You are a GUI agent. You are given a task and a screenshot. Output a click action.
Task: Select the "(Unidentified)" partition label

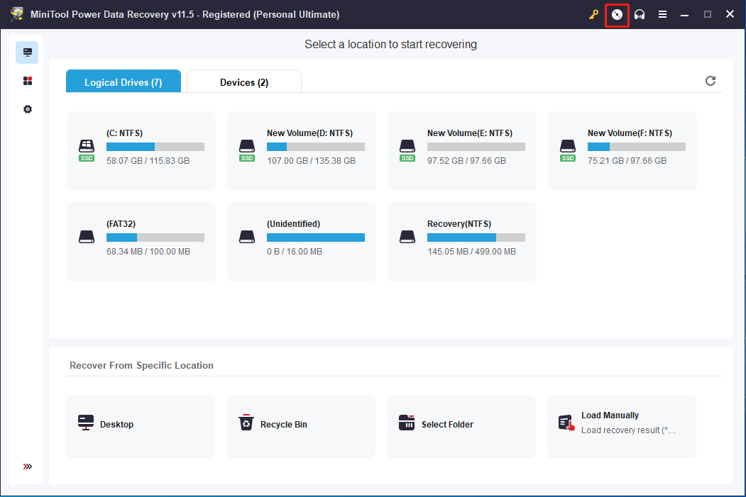[294, 224]
